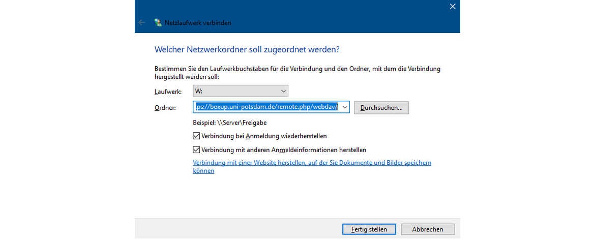Cancel the dialog with Abbrechen
595x239 pixels.
point(427,229)
